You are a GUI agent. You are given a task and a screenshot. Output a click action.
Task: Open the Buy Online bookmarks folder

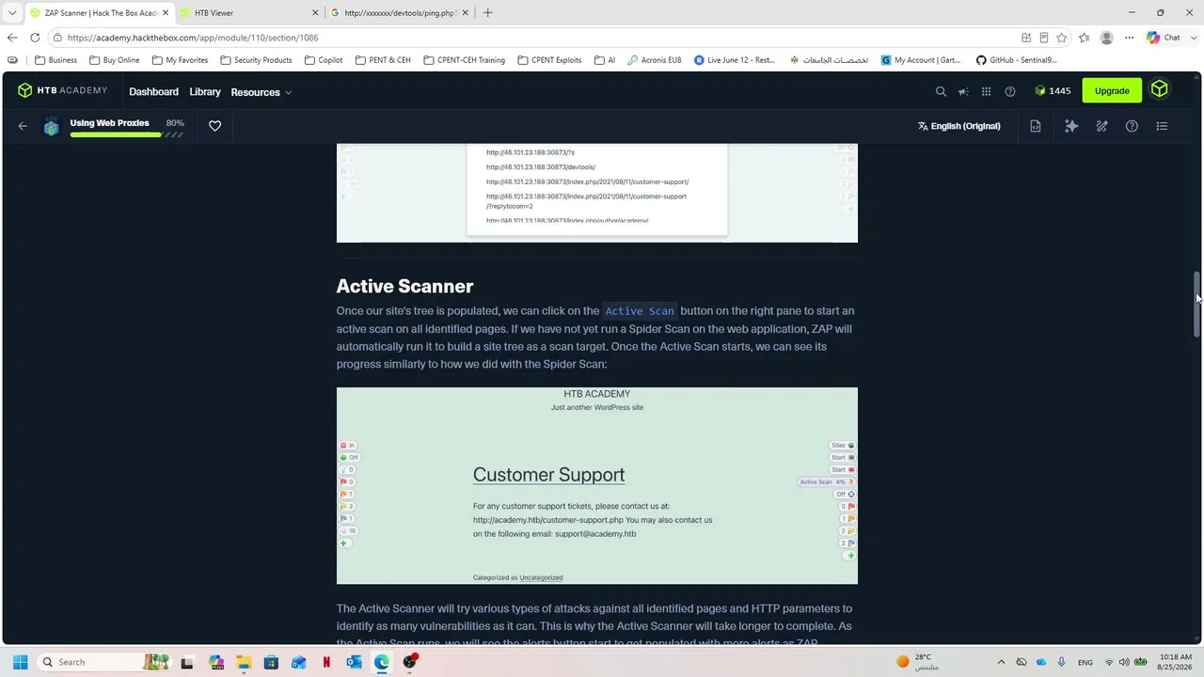point(114,60)
